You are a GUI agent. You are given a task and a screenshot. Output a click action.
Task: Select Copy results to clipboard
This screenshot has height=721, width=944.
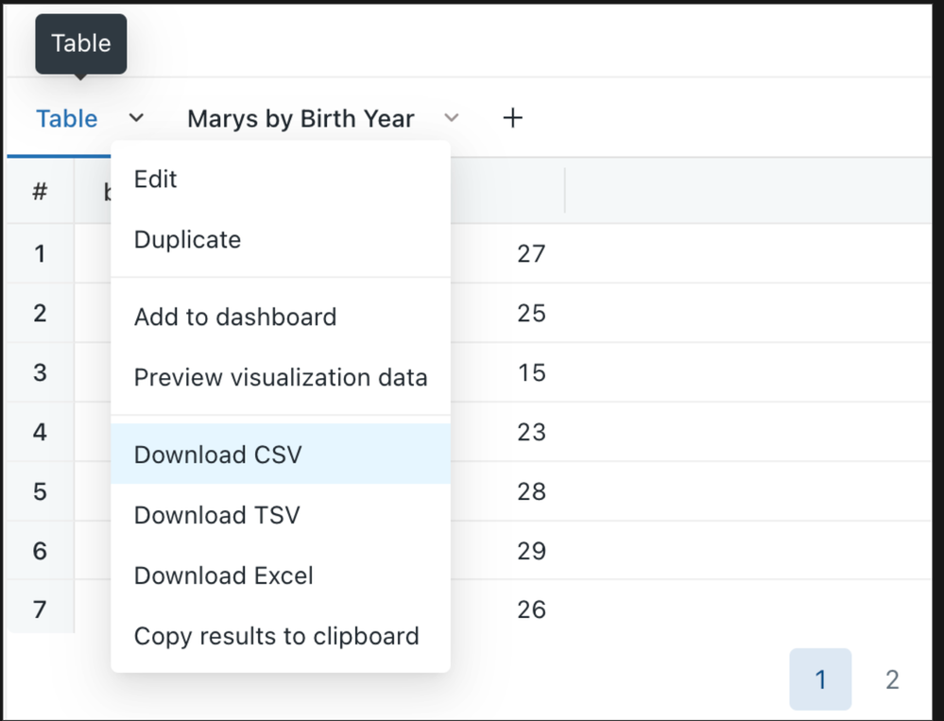[277, 636]
